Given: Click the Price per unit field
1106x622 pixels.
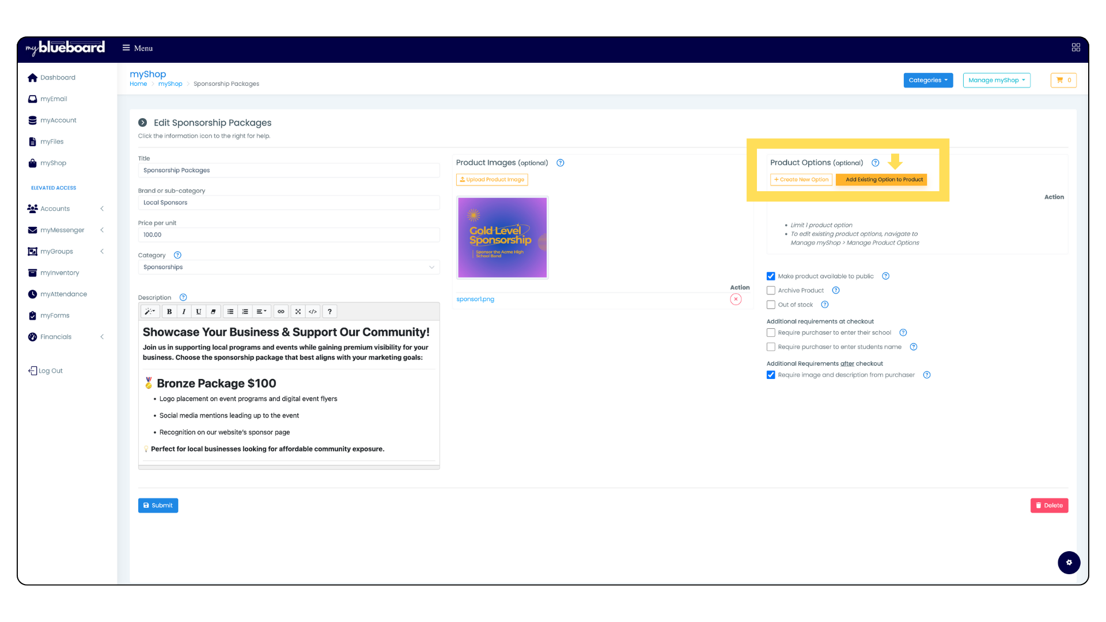Looking at the screenshot, I should pyautogui.click(x=288, y=235).
